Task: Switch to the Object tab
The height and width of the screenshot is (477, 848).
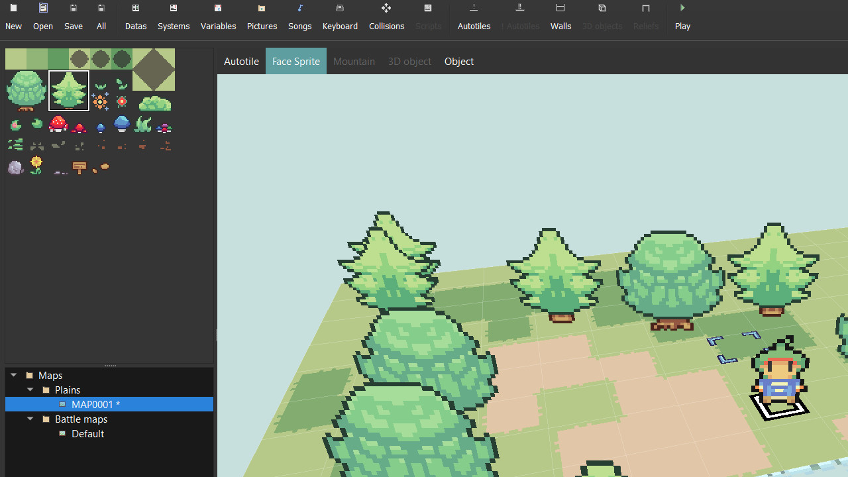Action: pos(458,61)
